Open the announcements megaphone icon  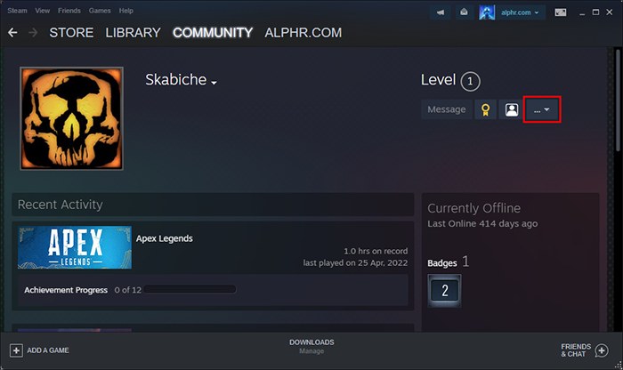pos(441,12)
